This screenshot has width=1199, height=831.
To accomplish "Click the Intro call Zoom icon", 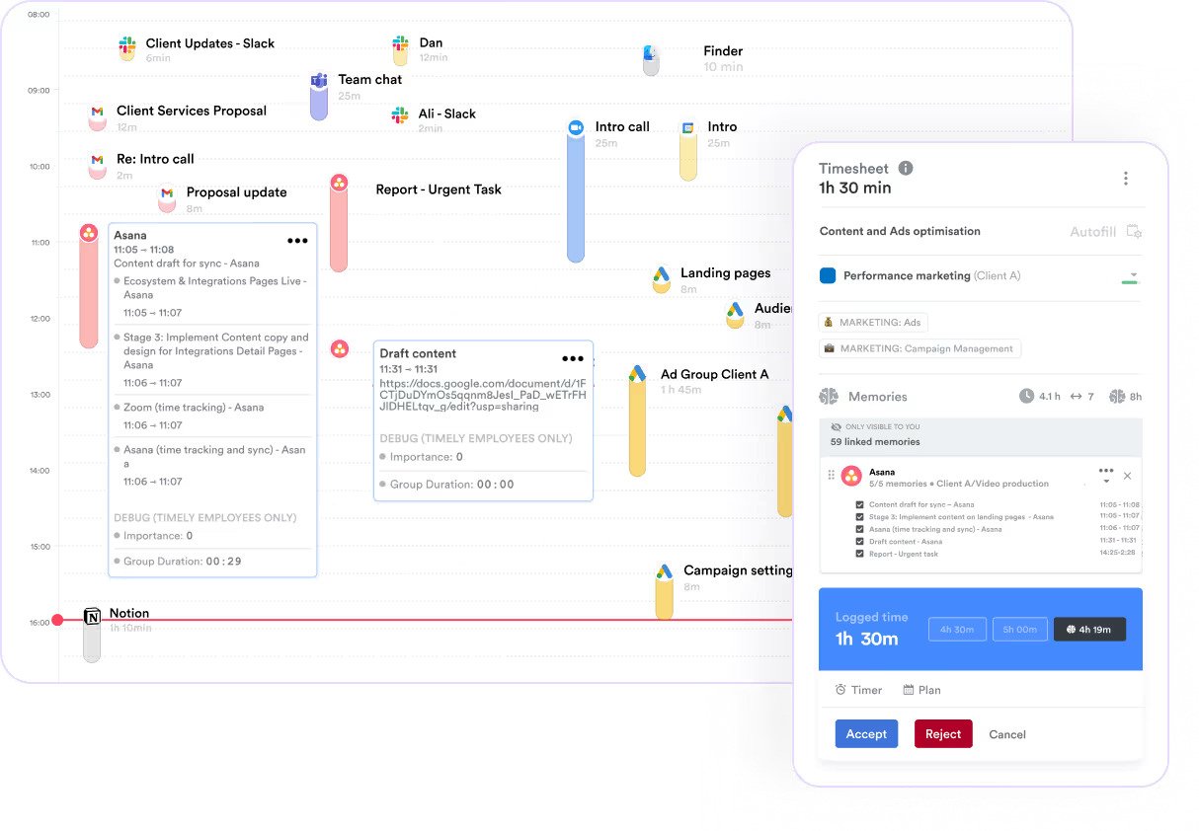I will 576,127.
